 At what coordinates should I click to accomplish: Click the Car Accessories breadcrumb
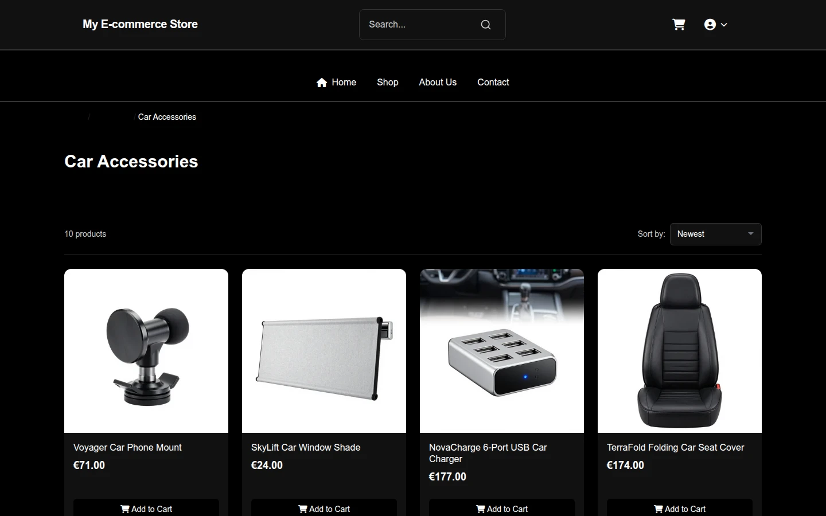(x=167, y=117)
